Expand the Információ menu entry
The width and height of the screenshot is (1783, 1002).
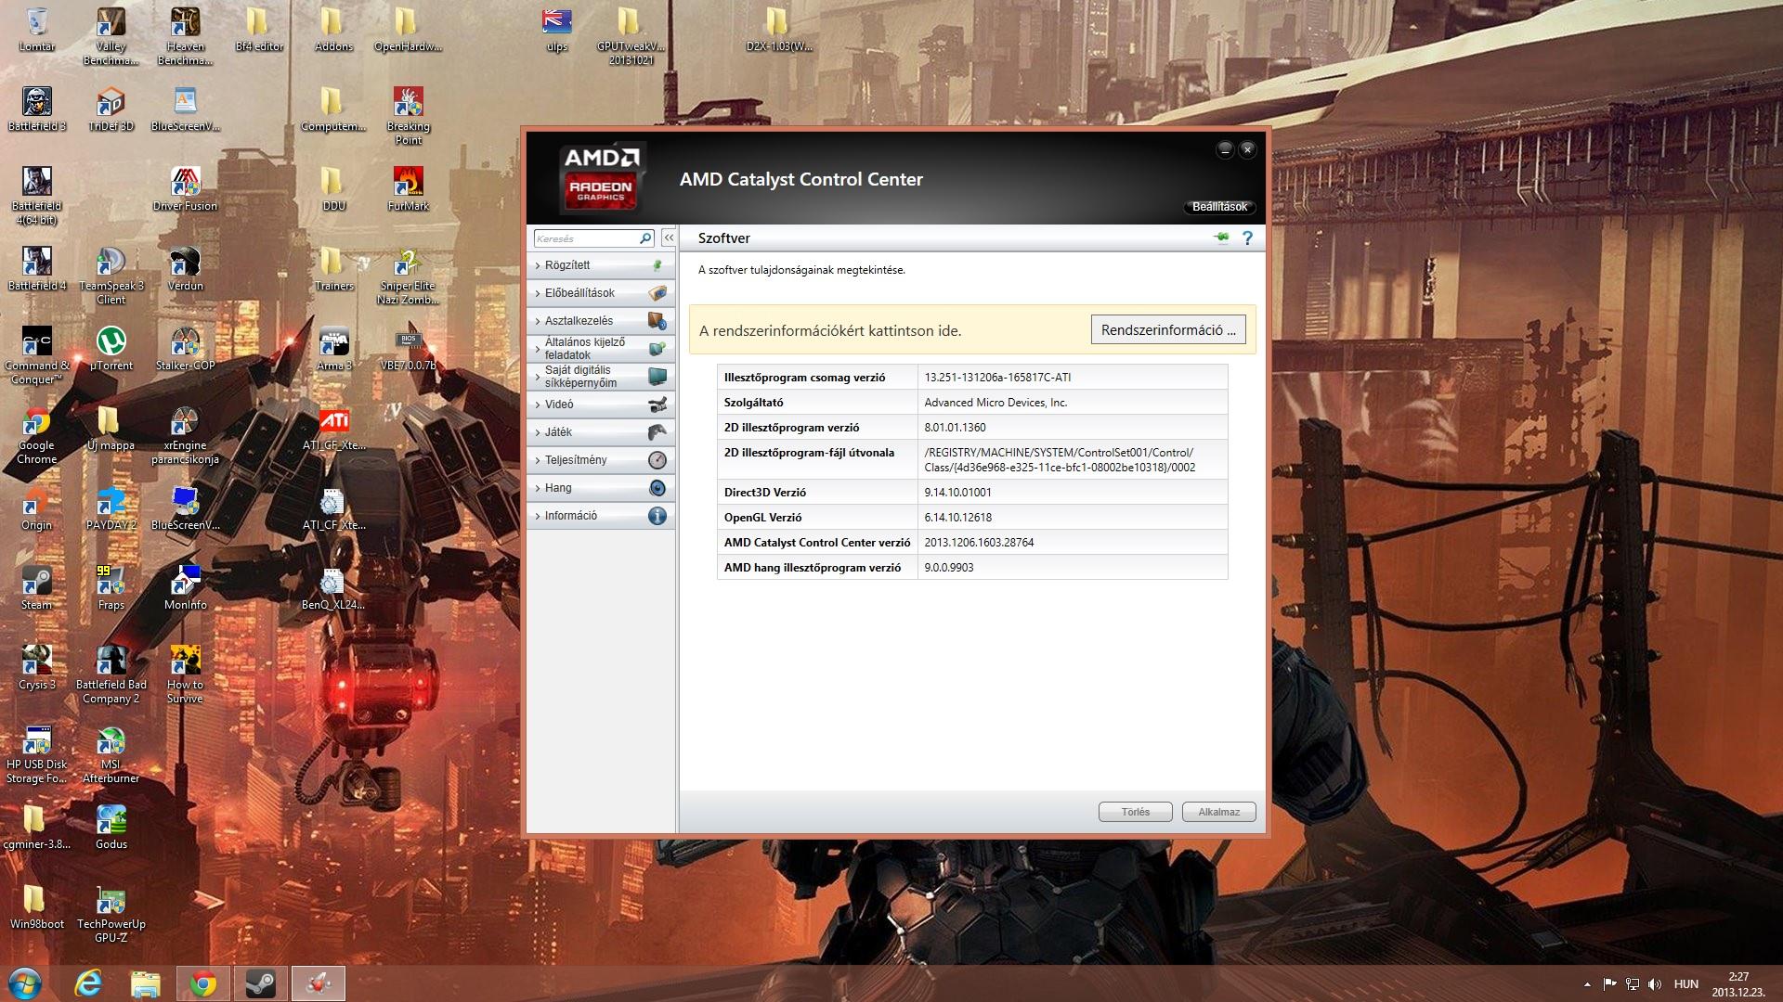[601, 516]
